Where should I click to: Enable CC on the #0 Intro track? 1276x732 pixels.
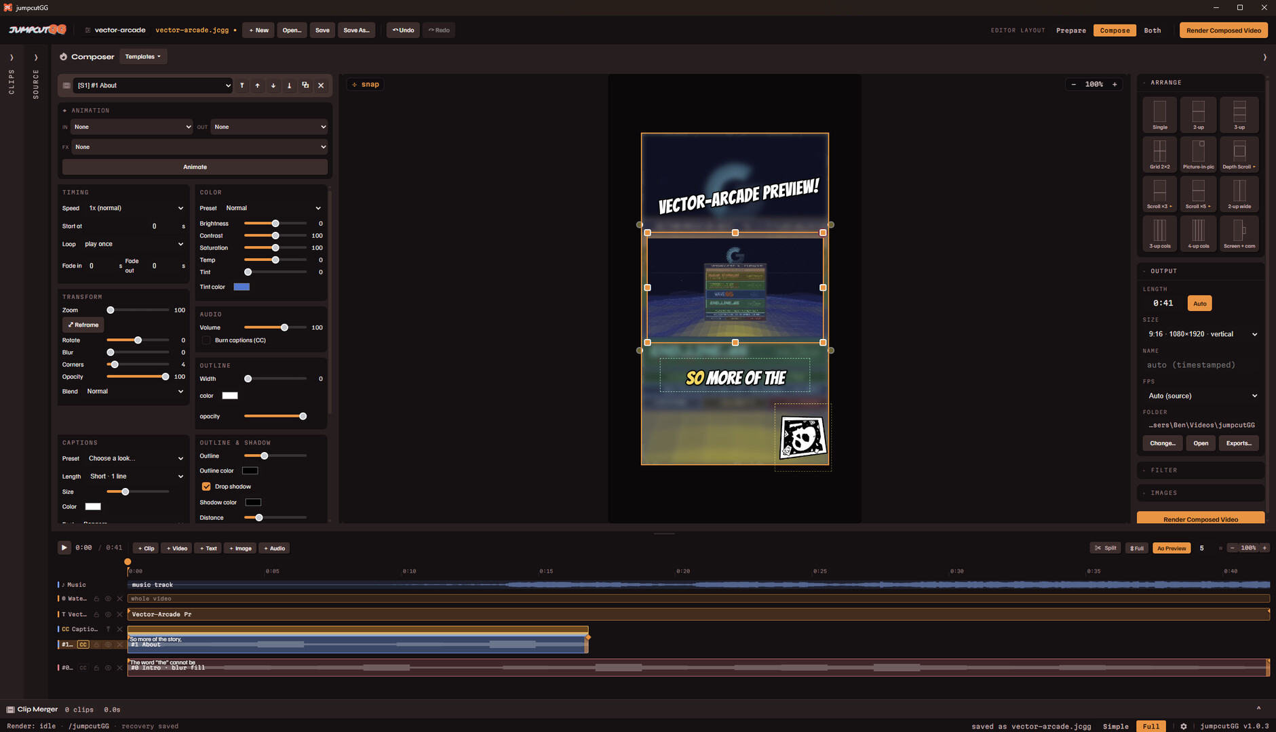coord(83,668)
